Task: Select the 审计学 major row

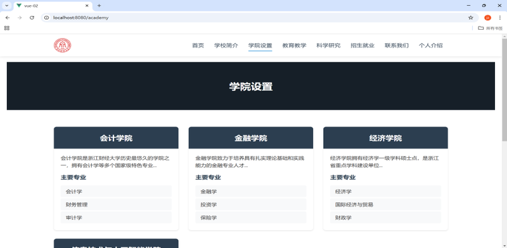Action: [116, 218]
